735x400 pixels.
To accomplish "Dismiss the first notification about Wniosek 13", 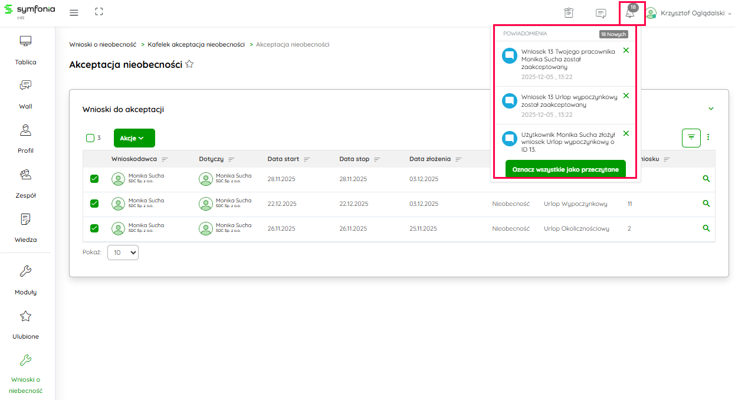I will click(626, 51).
